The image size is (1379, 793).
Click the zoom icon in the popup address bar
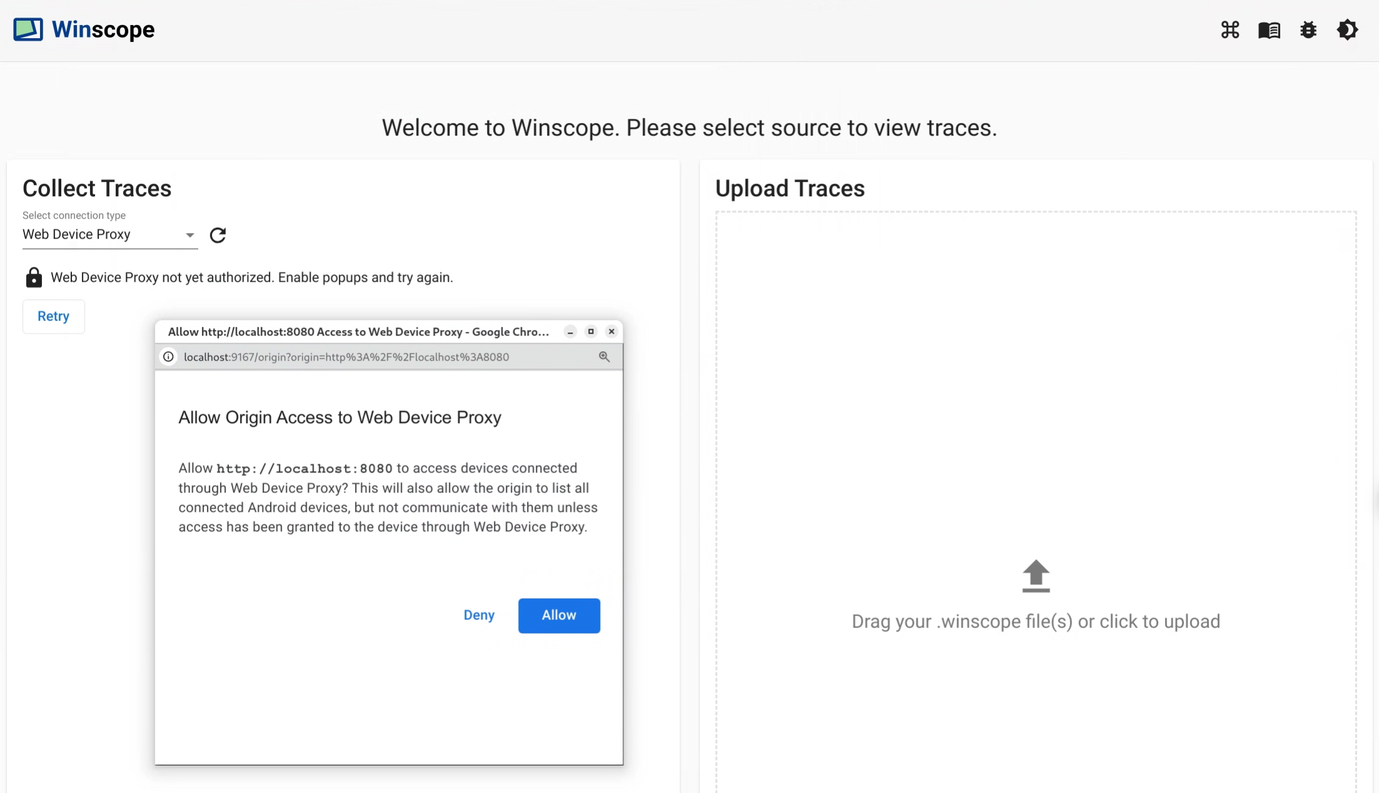(x=604, y=357)
